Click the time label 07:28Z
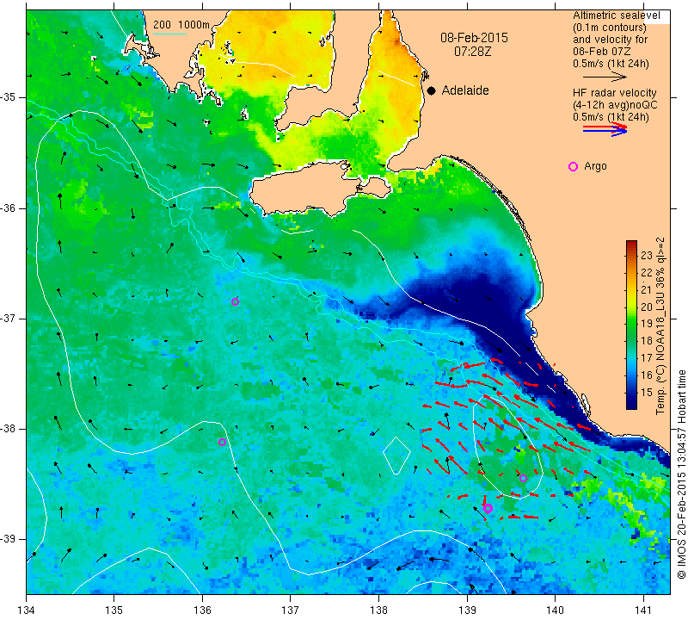The width and height of the screenshot is (688, 620). pyautogui.click(x=472, y=52)
